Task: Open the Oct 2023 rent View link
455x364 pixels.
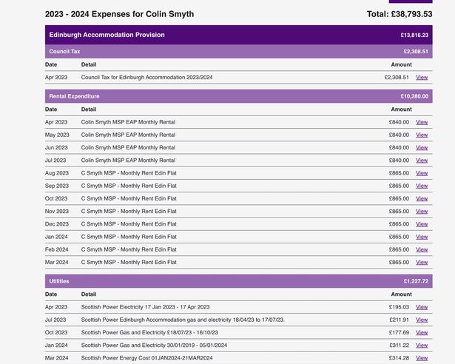Action: 422,199
